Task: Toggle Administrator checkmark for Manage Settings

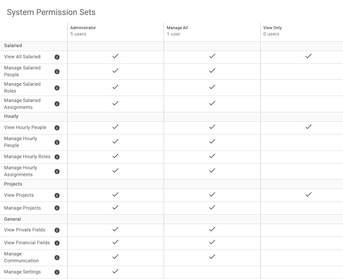Action: tap(115, 271)
